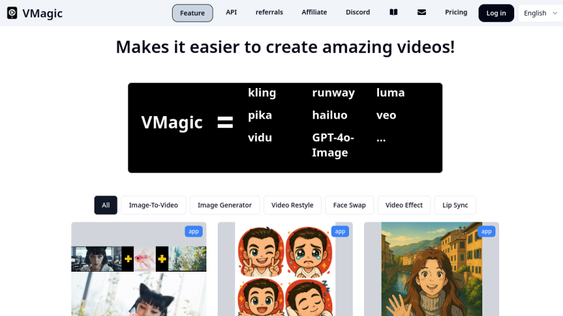Open the anime girl waving app card

[432, 269]
